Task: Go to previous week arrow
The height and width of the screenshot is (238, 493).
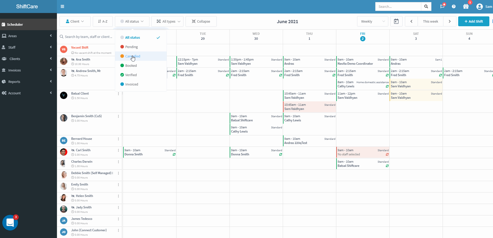Action: (411, 21)
